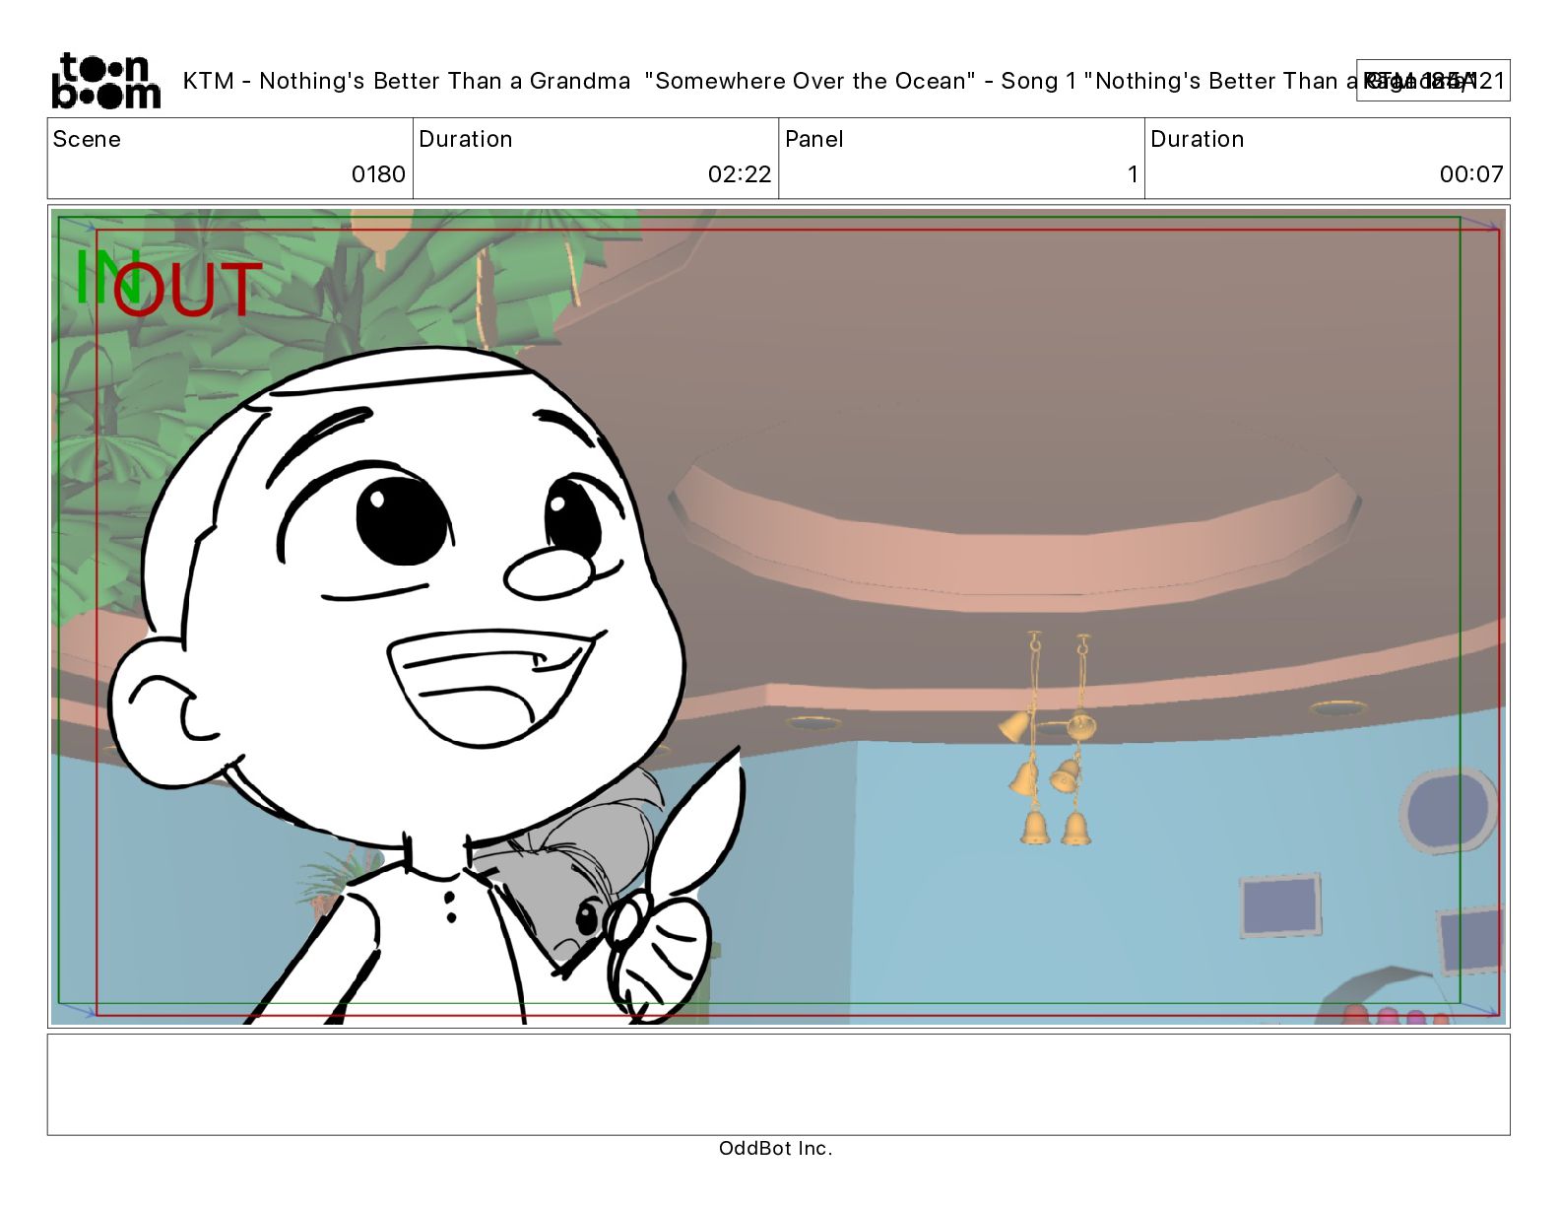Click the 'Scene' label
This screenshot has height=1206, width=1560.
(87, 139)
